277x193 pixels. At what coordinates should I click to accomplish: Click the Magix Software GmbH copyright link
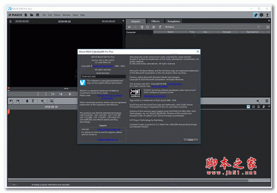pyautogui.click(x=103, y=66)
